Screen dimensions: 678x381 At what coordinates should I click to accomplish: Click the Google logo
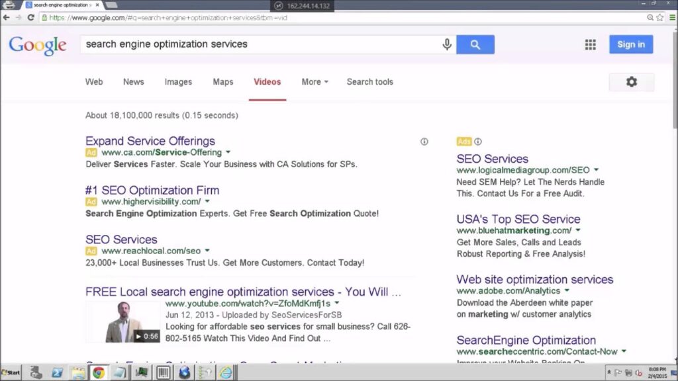[38, 46]
